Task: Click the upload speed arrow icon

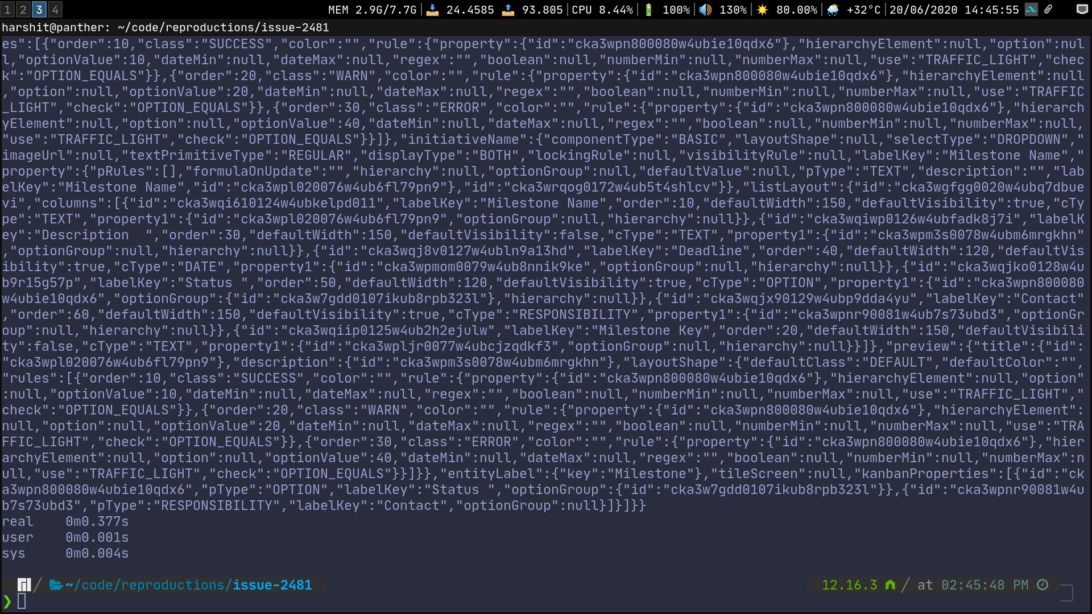Action: pyautogui.click(x=508, y=10)
